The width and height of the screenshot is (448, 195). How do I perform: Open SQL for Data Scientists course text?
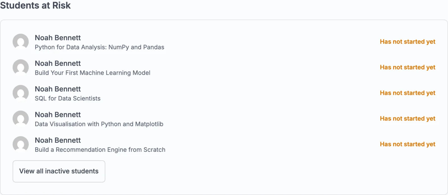point(67,98)
